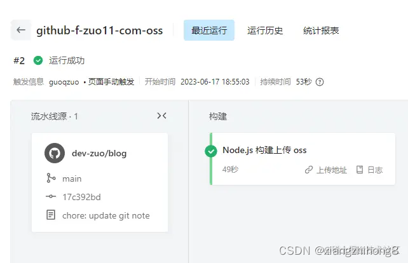The image size is (408, 263).
Task: Click the green status icon next to #2
Action: pyautogui.click(x=38, y=60)
